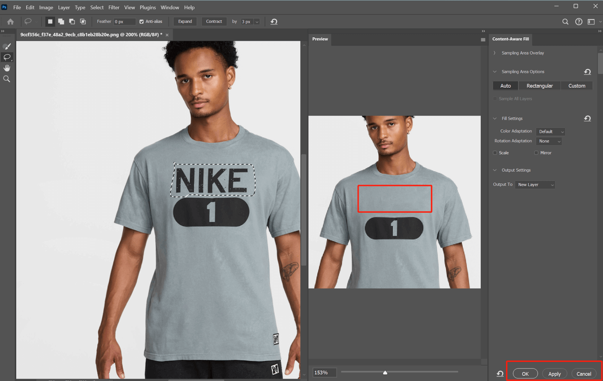
Task: Open the Select menu
Action: point(96,7)
